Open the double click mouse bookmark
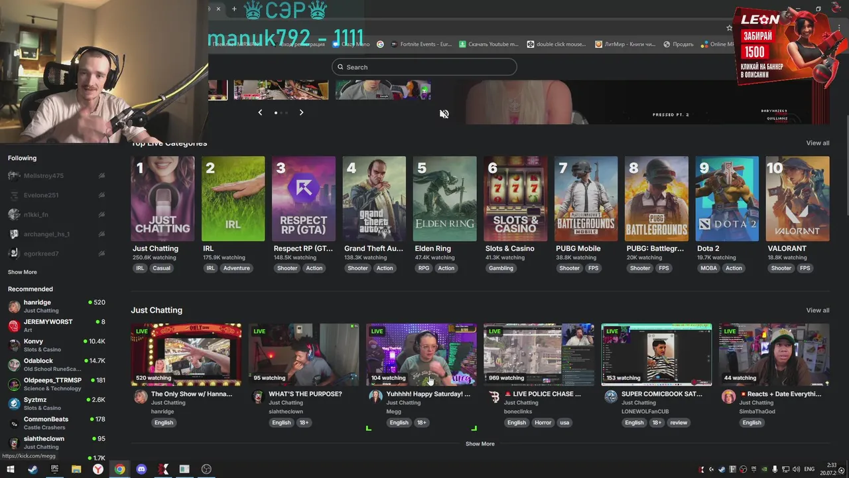This screenshot has width=849, height=478. [556, 44]
